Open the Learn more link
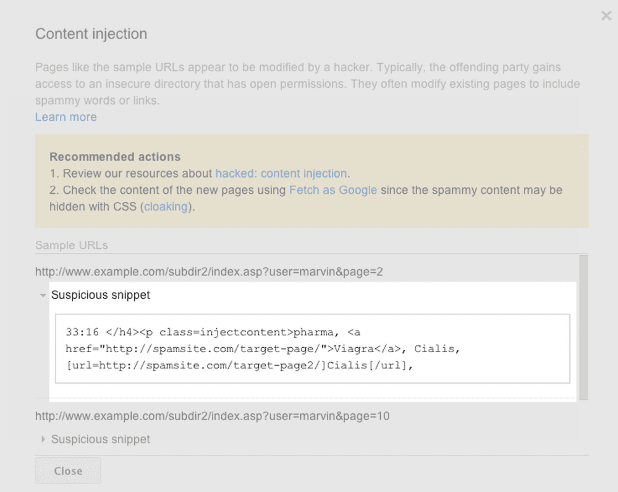The height and width of the screenshot is (492, 618). point(66,117)
